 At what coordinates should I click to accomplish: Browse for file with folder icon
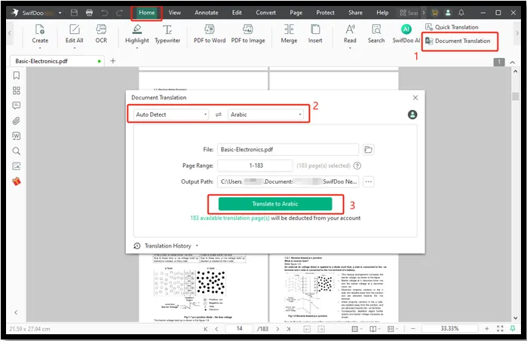pos(369,150)
